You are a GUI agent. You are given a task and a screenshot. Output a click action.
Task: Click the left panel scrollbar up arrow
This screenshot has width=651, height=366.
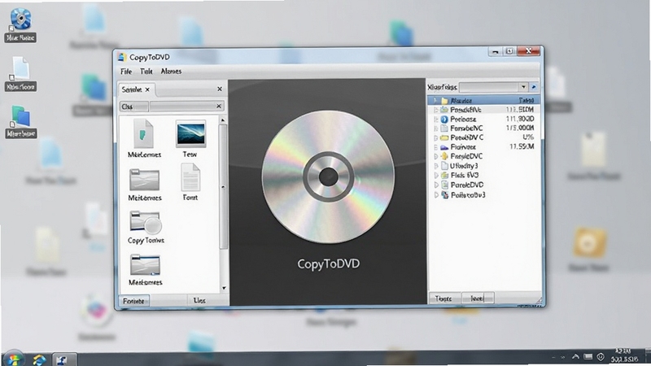[223, 120]
